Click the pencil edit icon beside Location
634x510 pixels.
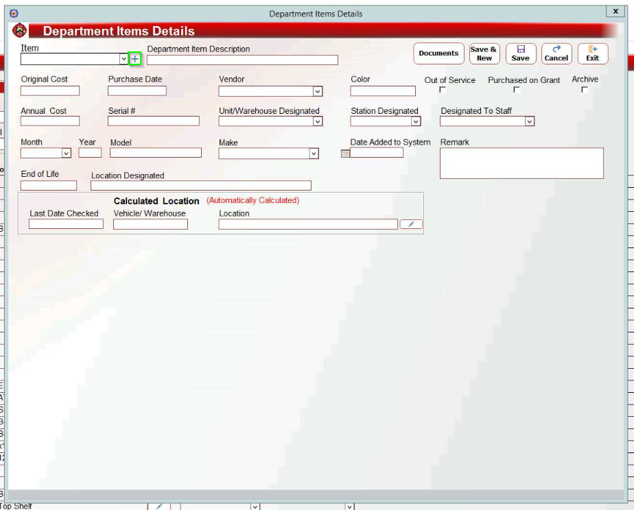coord(410,224)
